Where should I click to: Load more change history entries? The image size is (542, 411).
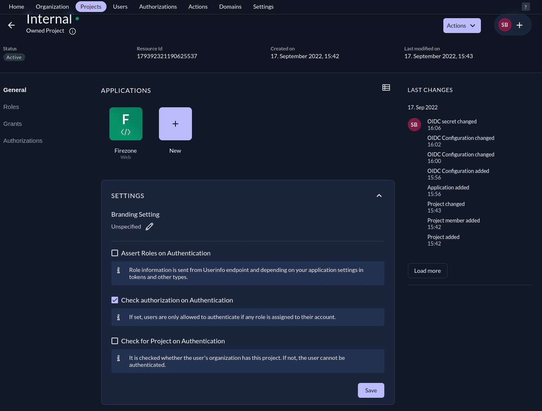click(427, 270)
